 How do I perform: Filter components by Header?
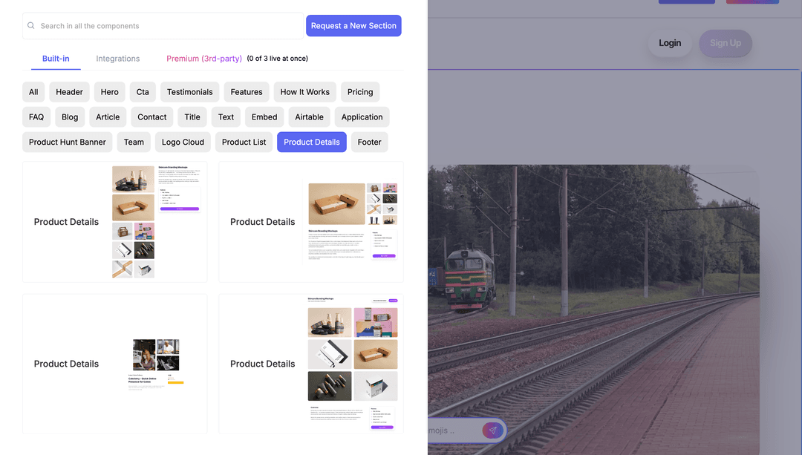(69, 92)
